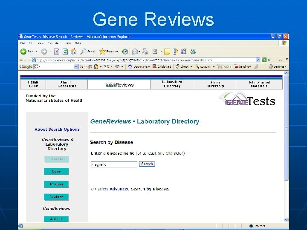
Task: Open Google toolbar Settings
Action: tap(277, 67)
